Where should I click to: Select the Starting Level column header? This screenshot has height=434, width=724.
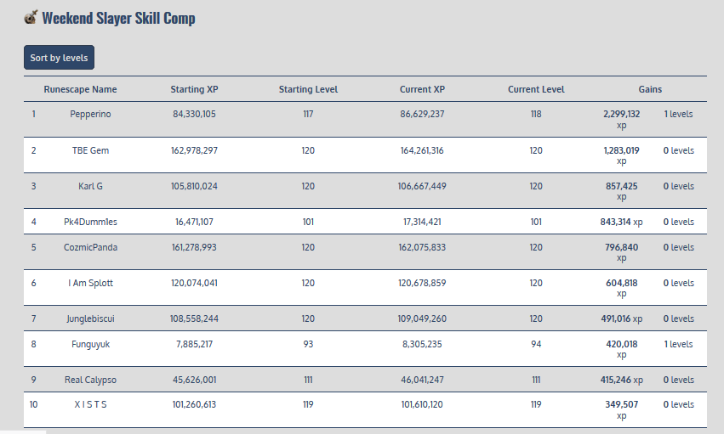click(308, 89)
